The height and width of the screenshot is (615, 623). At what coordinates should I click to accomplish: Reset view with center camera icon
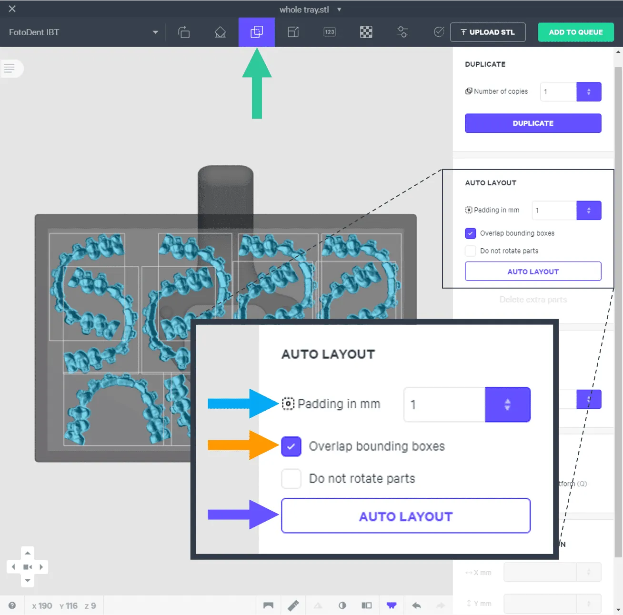(x=28, y=567)
